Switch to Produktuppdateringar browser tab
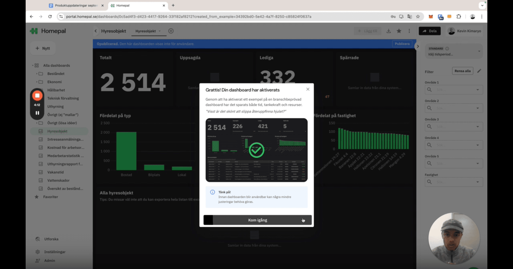Viewport: 513px width, 269px height. coord(76,5)
